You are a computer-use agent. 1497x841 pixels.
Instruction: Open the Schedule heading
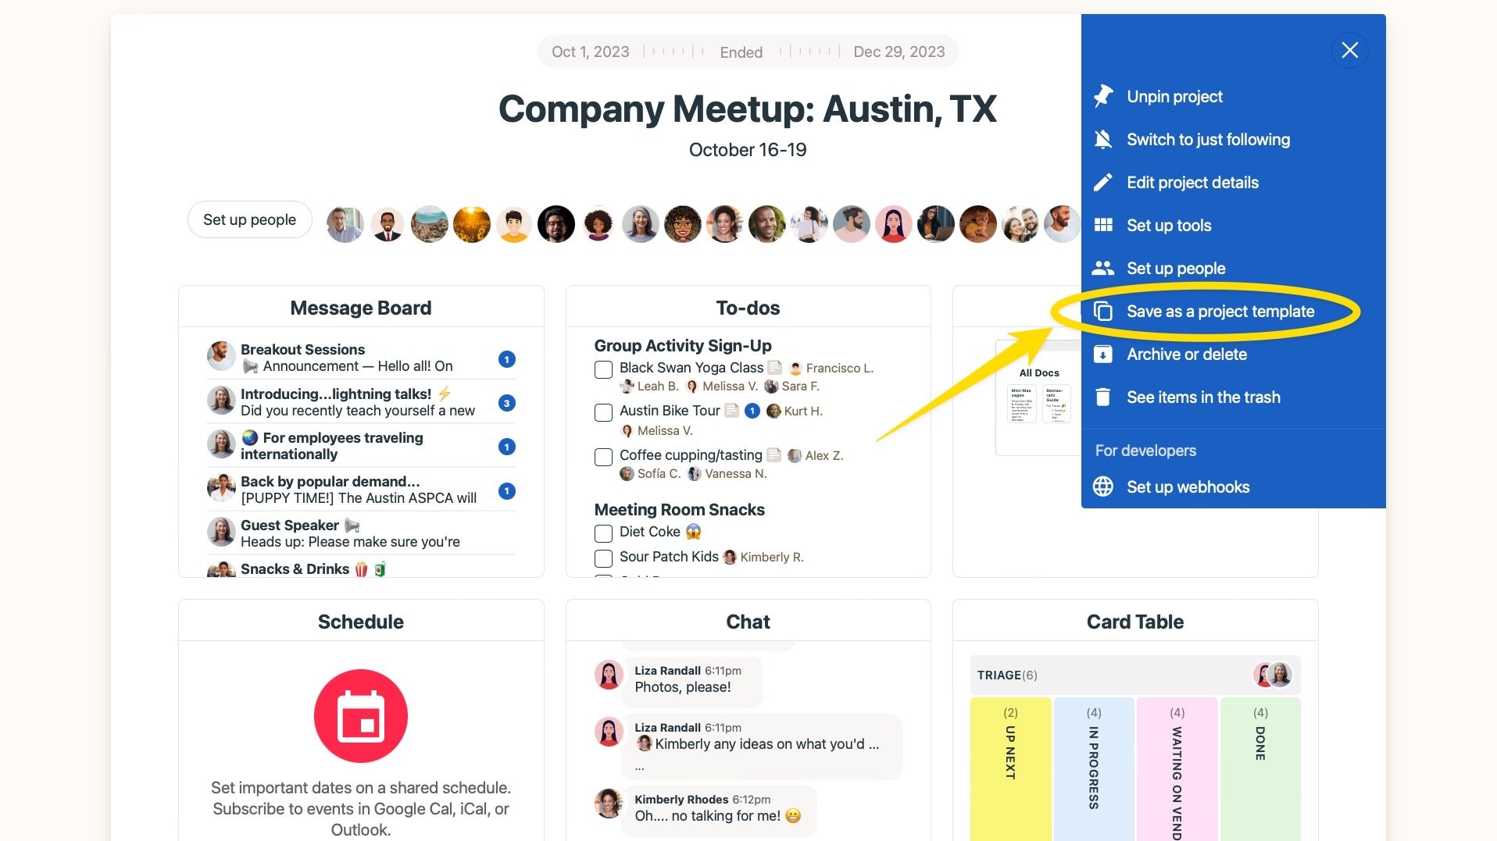(x=360, y=622)
